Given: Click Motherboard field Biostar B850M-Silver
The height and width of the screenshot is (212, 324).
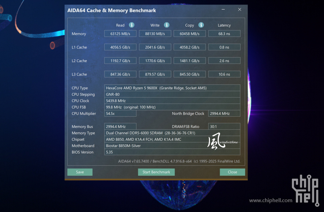Looking at the screenshot, I should 172,146.
